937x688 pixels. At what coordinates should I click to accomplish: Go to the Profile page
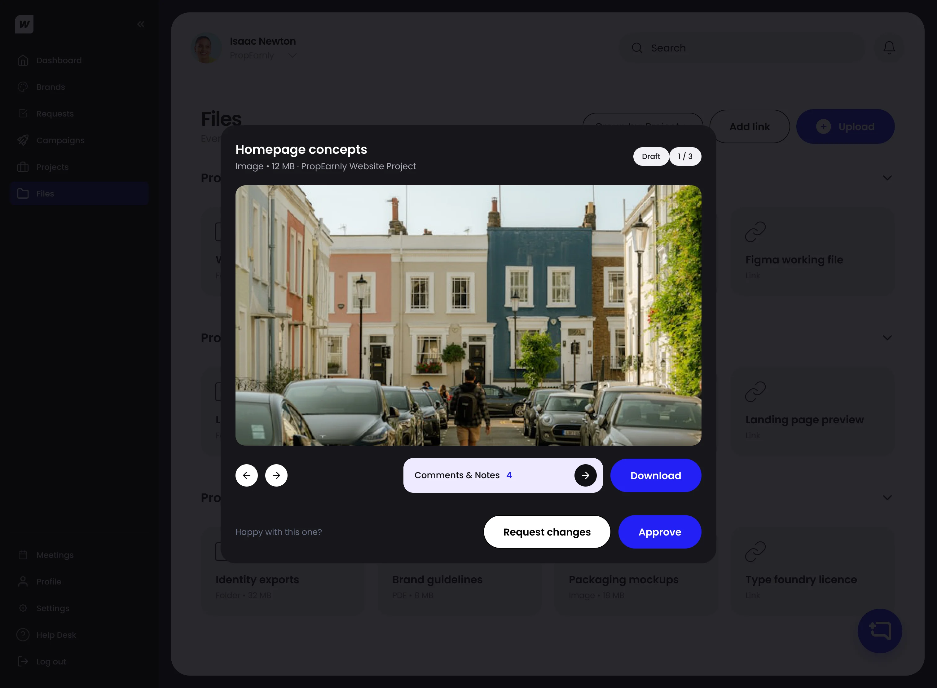click(79, 582)
